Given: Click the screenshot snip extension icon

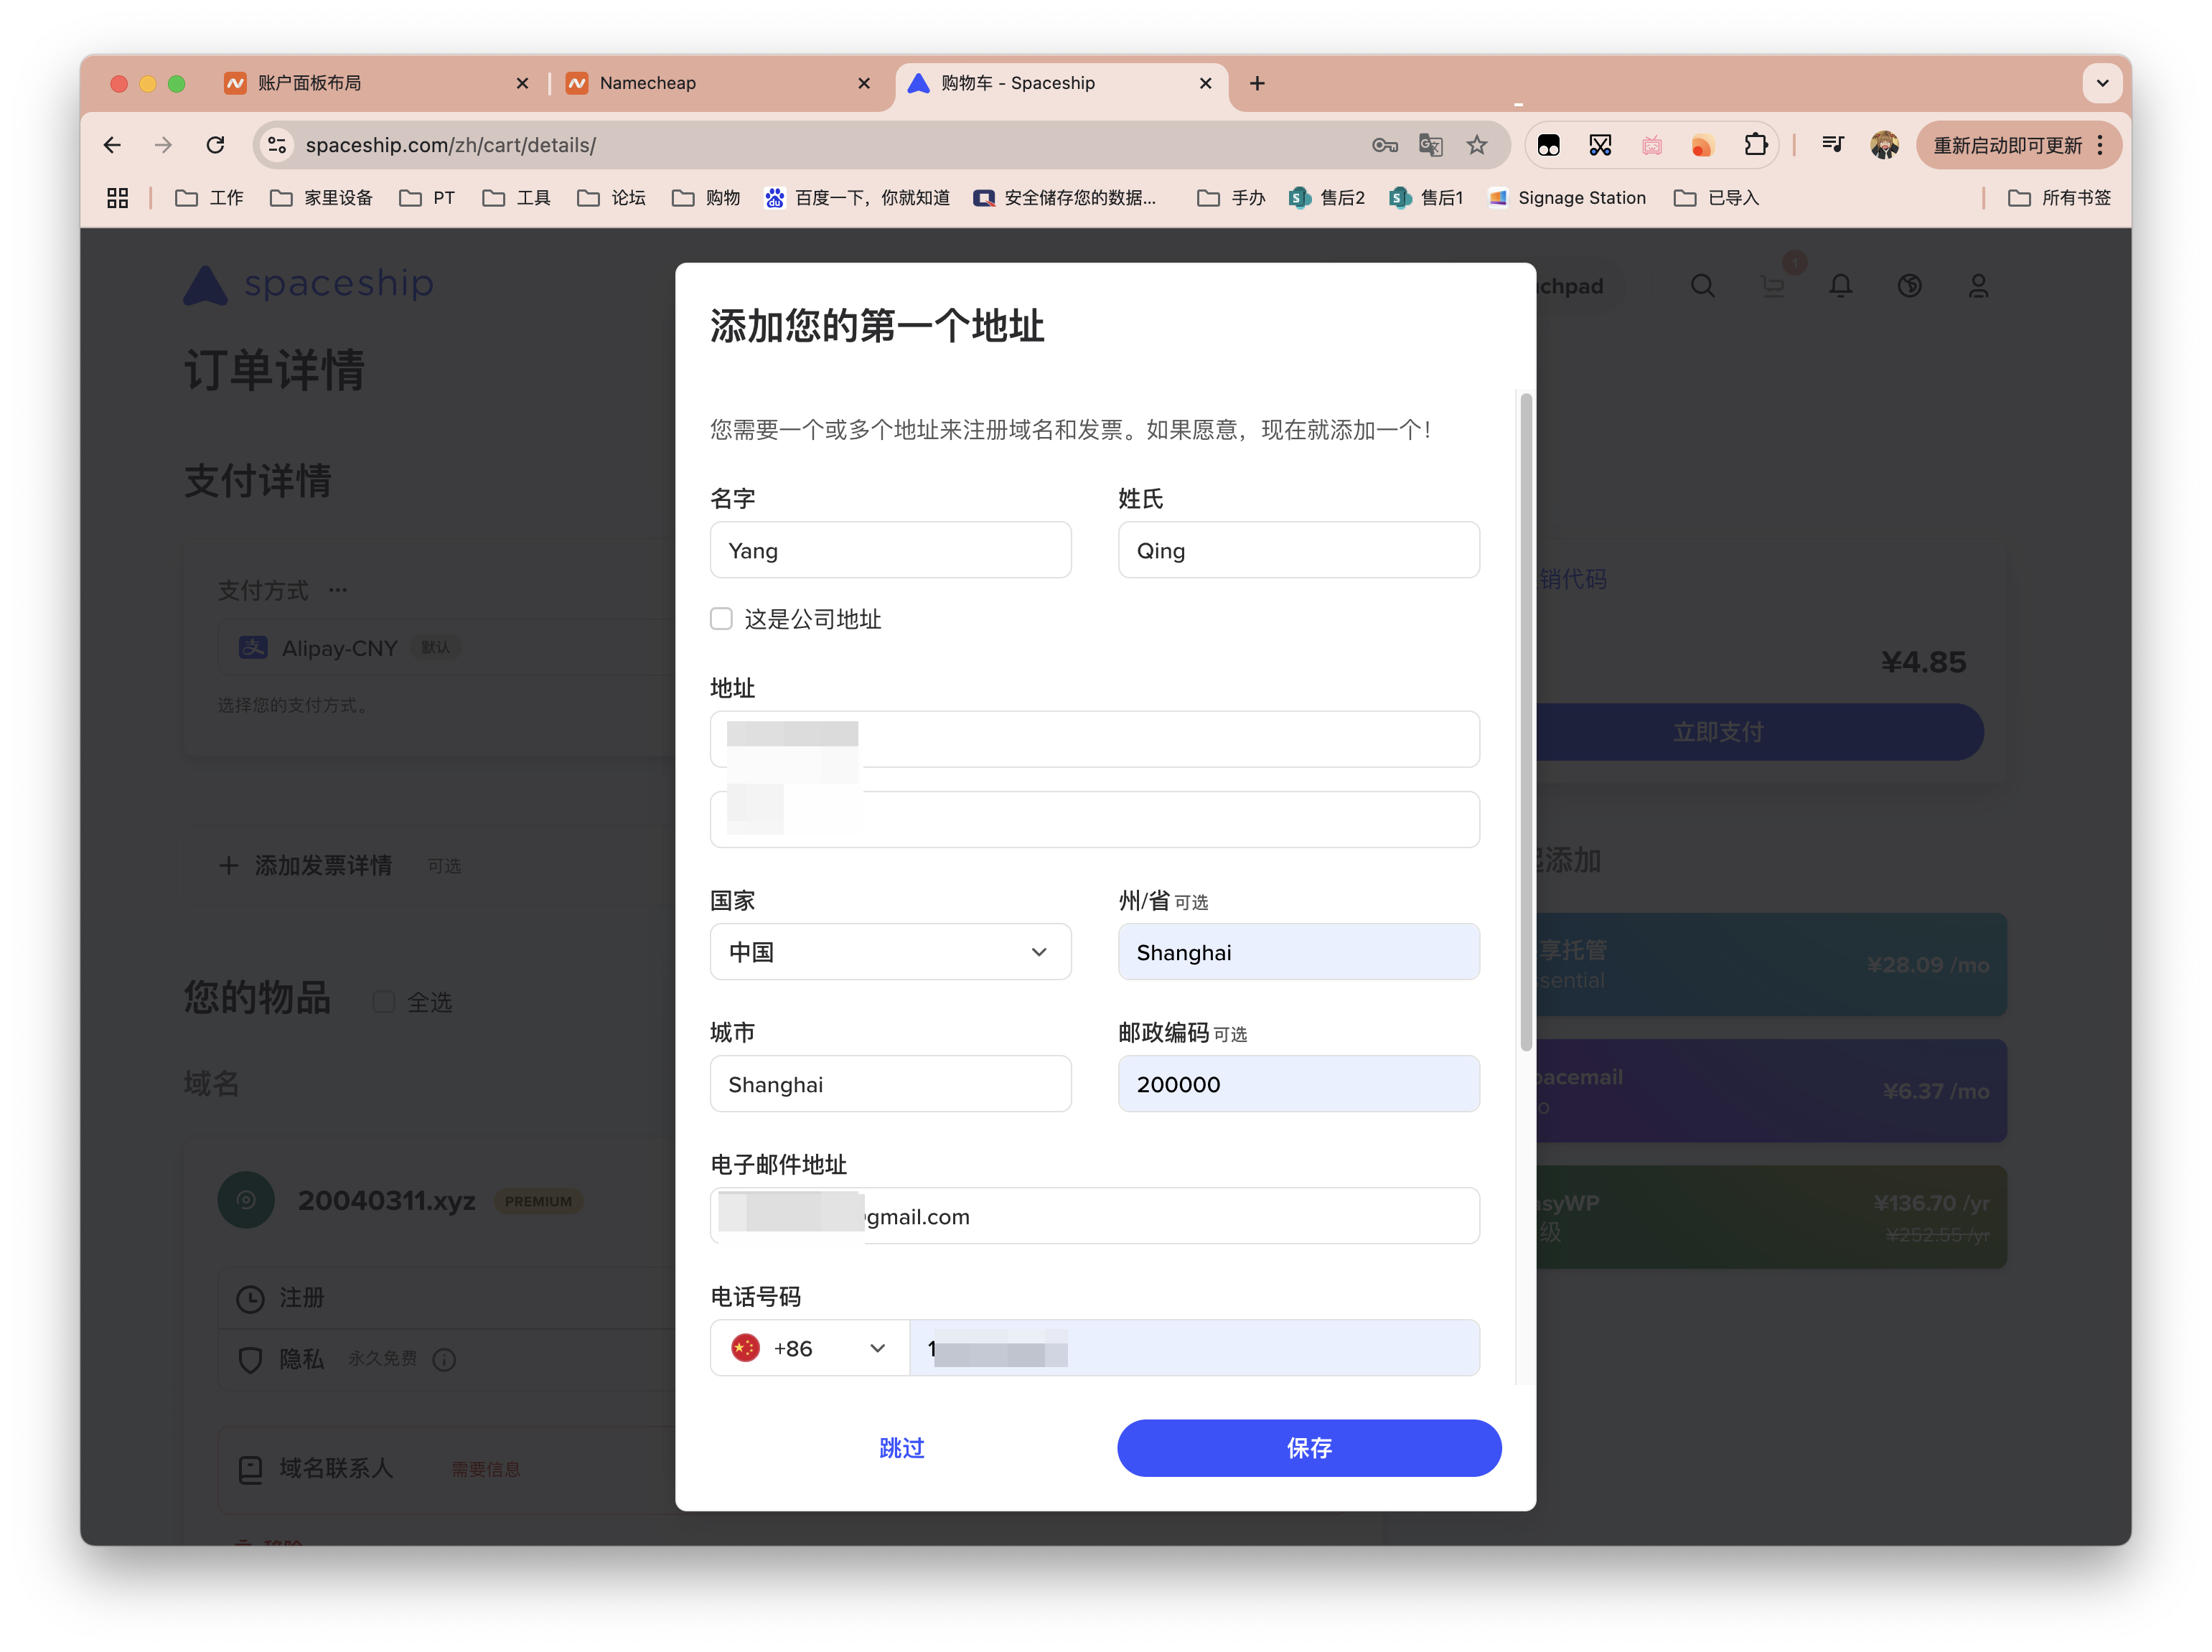Looking at the screenshot, I should point(1599,145).
